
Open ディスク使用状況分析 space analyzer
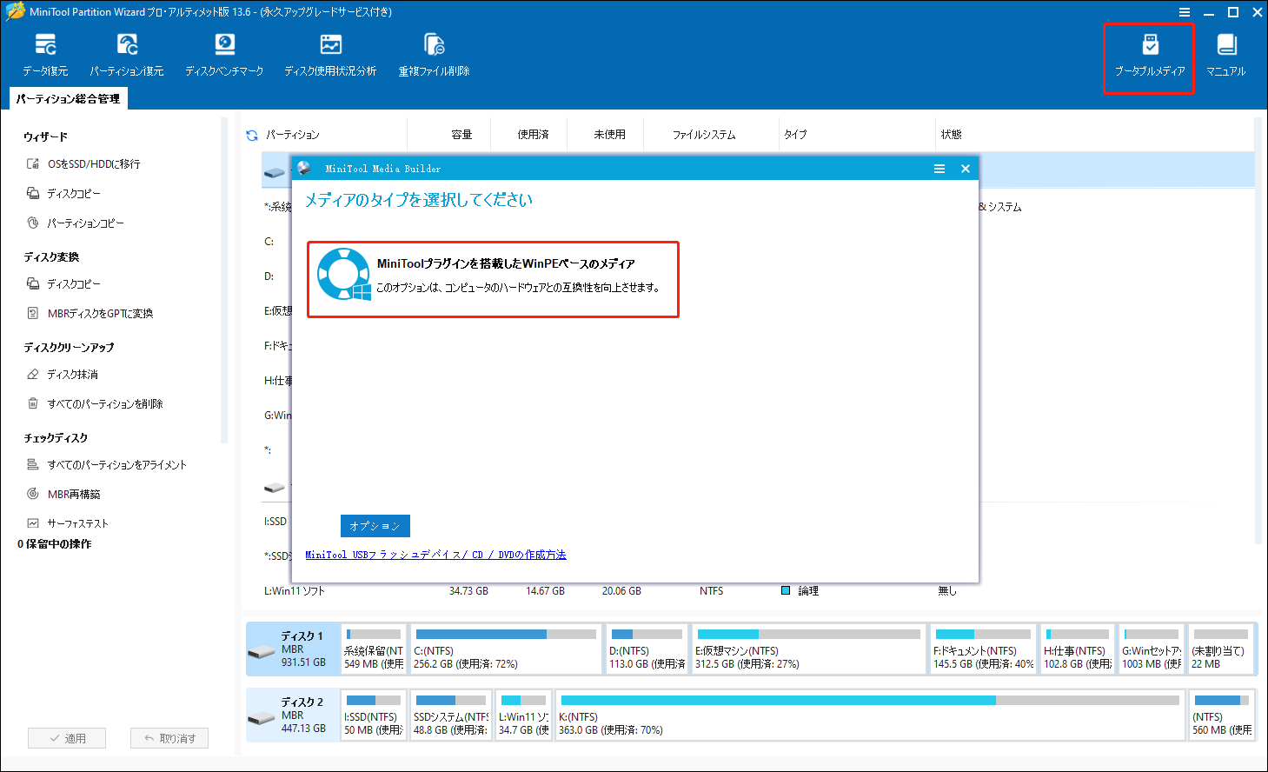point(330,55)
